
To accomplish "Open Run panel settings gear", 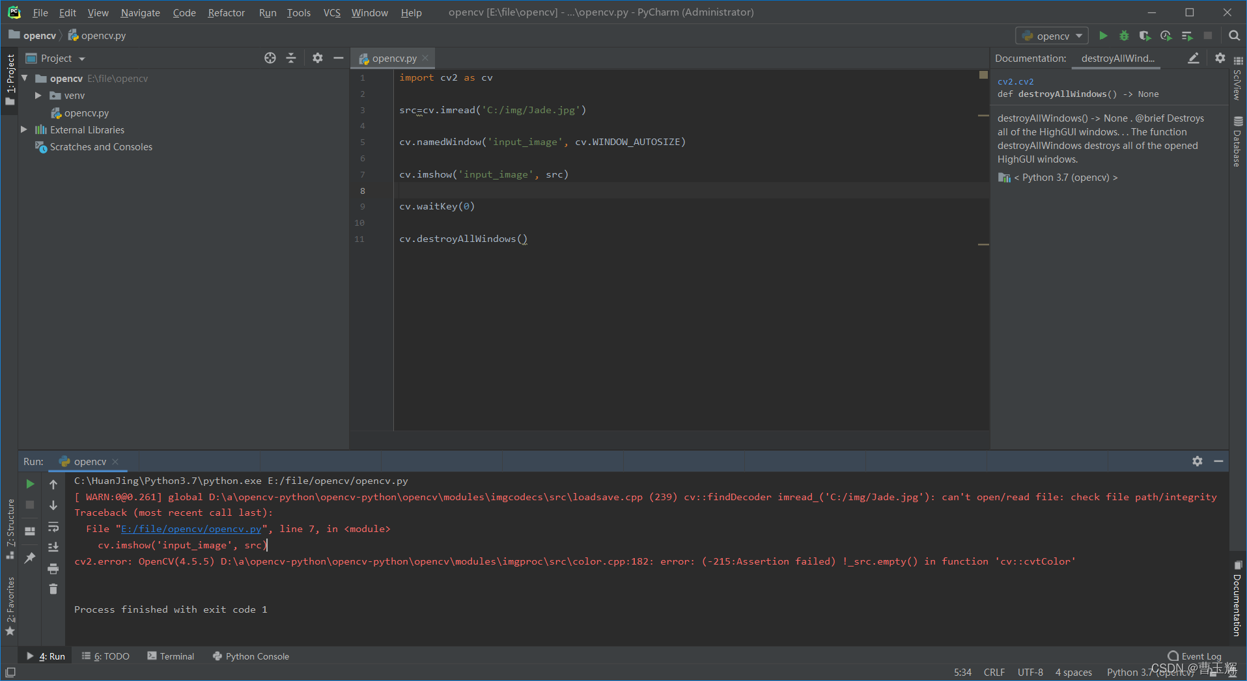I will pyautogui.click(x=1198, y=461).
